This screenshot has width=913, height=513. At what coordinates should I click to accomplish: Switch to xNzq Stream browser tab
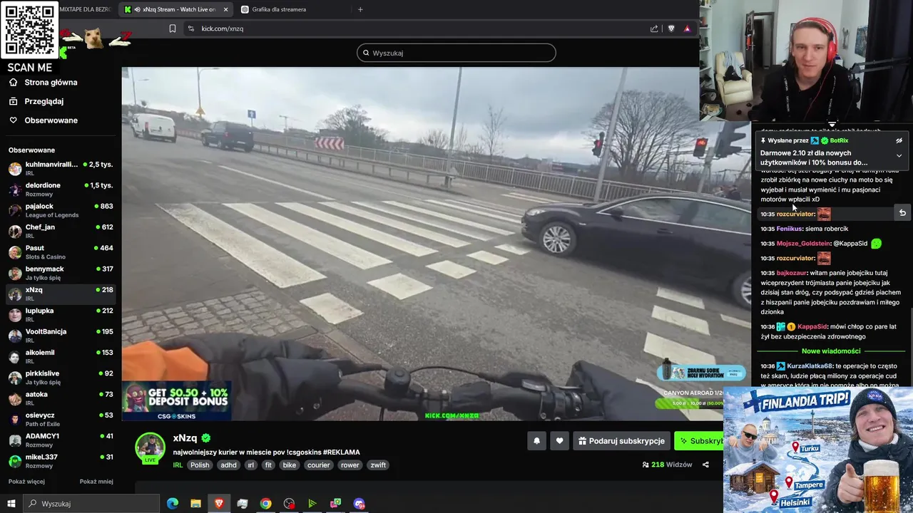175,9
